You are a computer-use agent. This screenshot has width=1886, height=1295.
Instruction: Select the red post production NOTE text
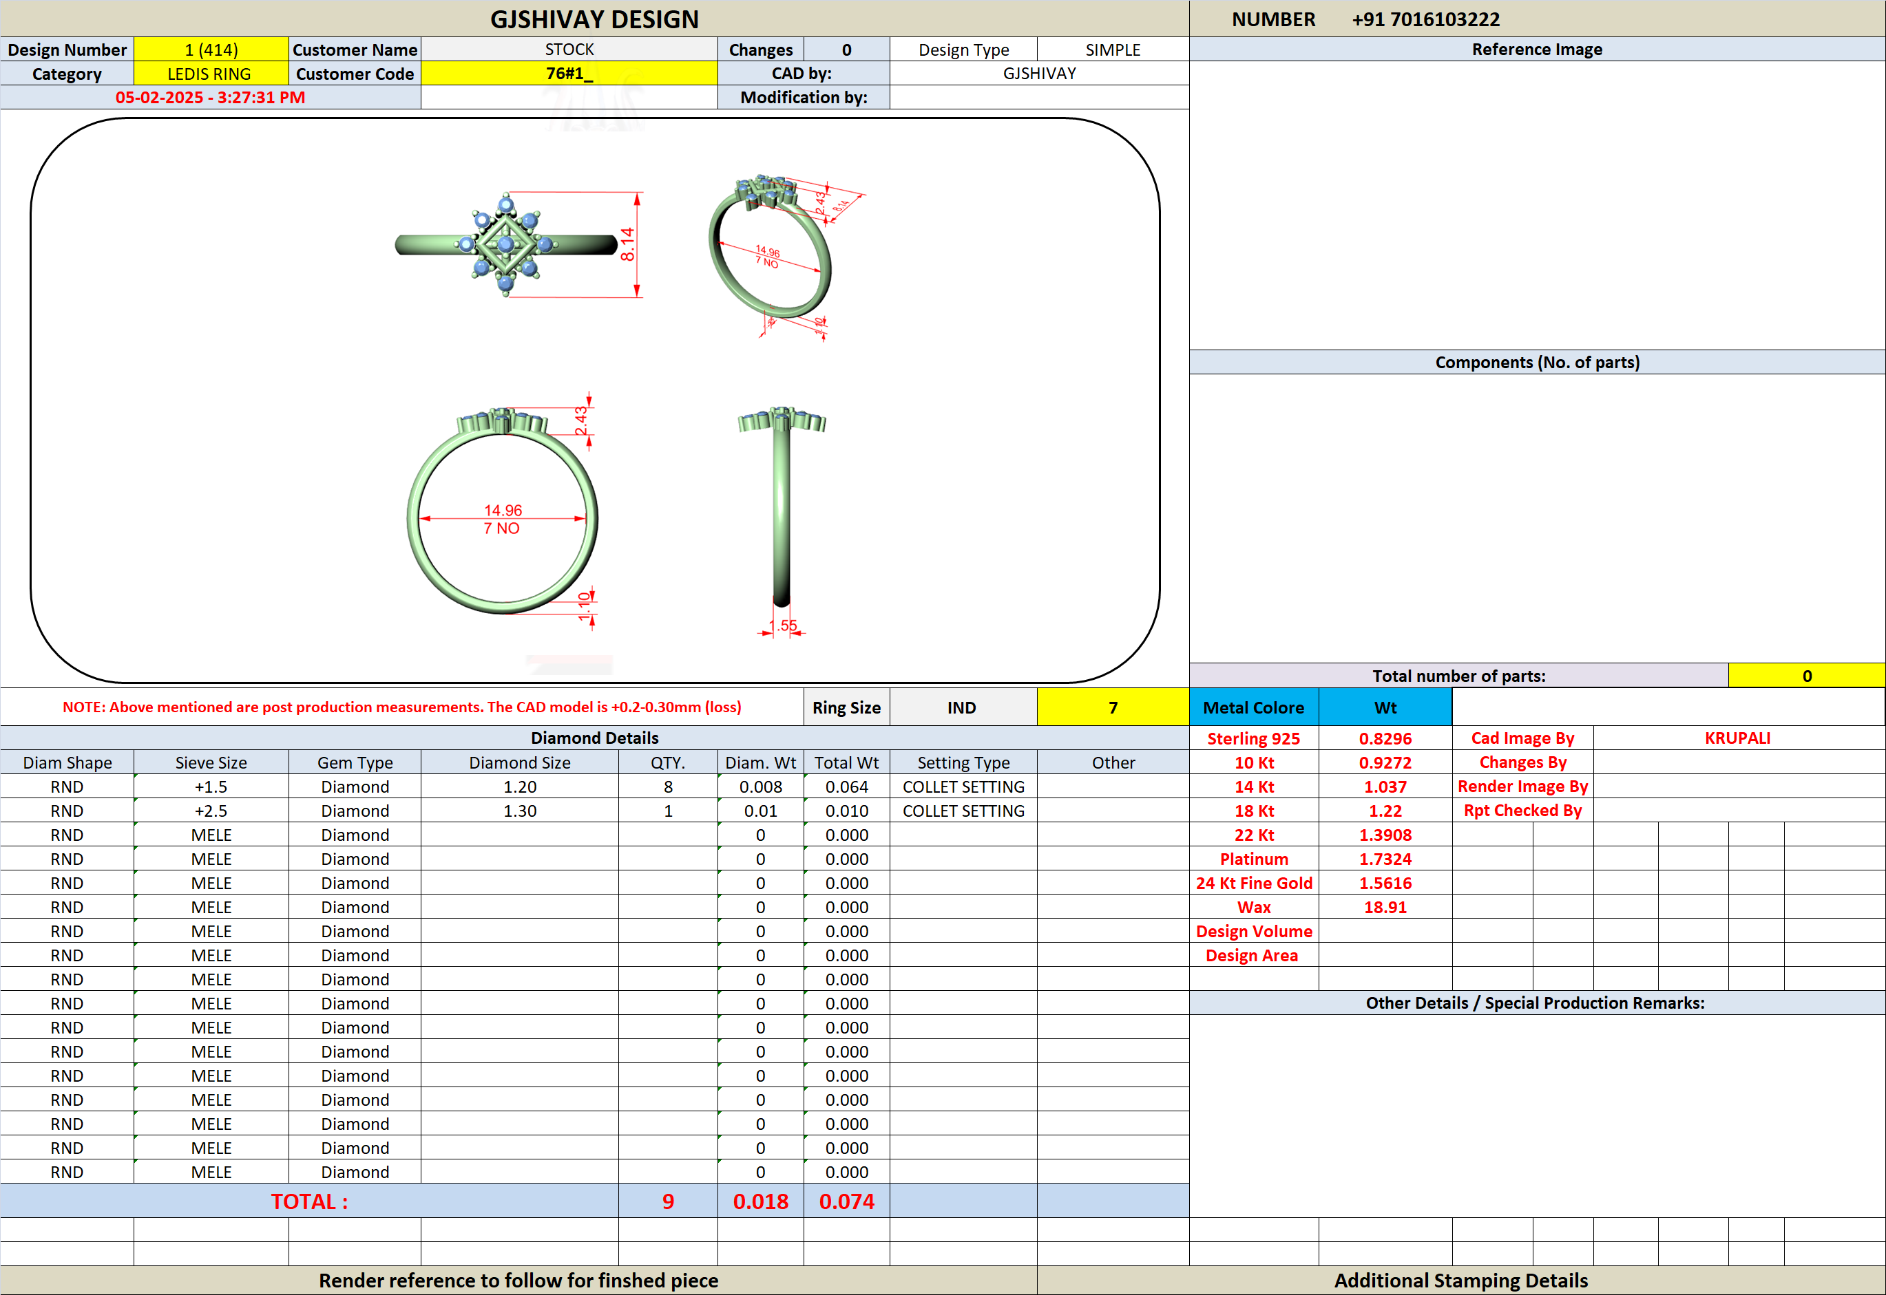click(x=402, y=707)
